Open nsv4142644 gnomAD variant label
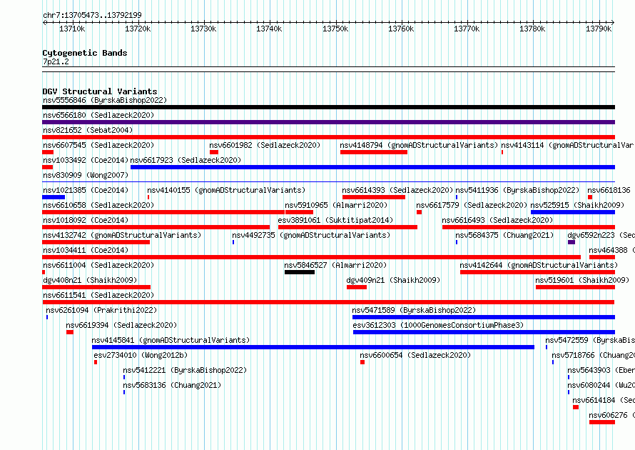 539,265
